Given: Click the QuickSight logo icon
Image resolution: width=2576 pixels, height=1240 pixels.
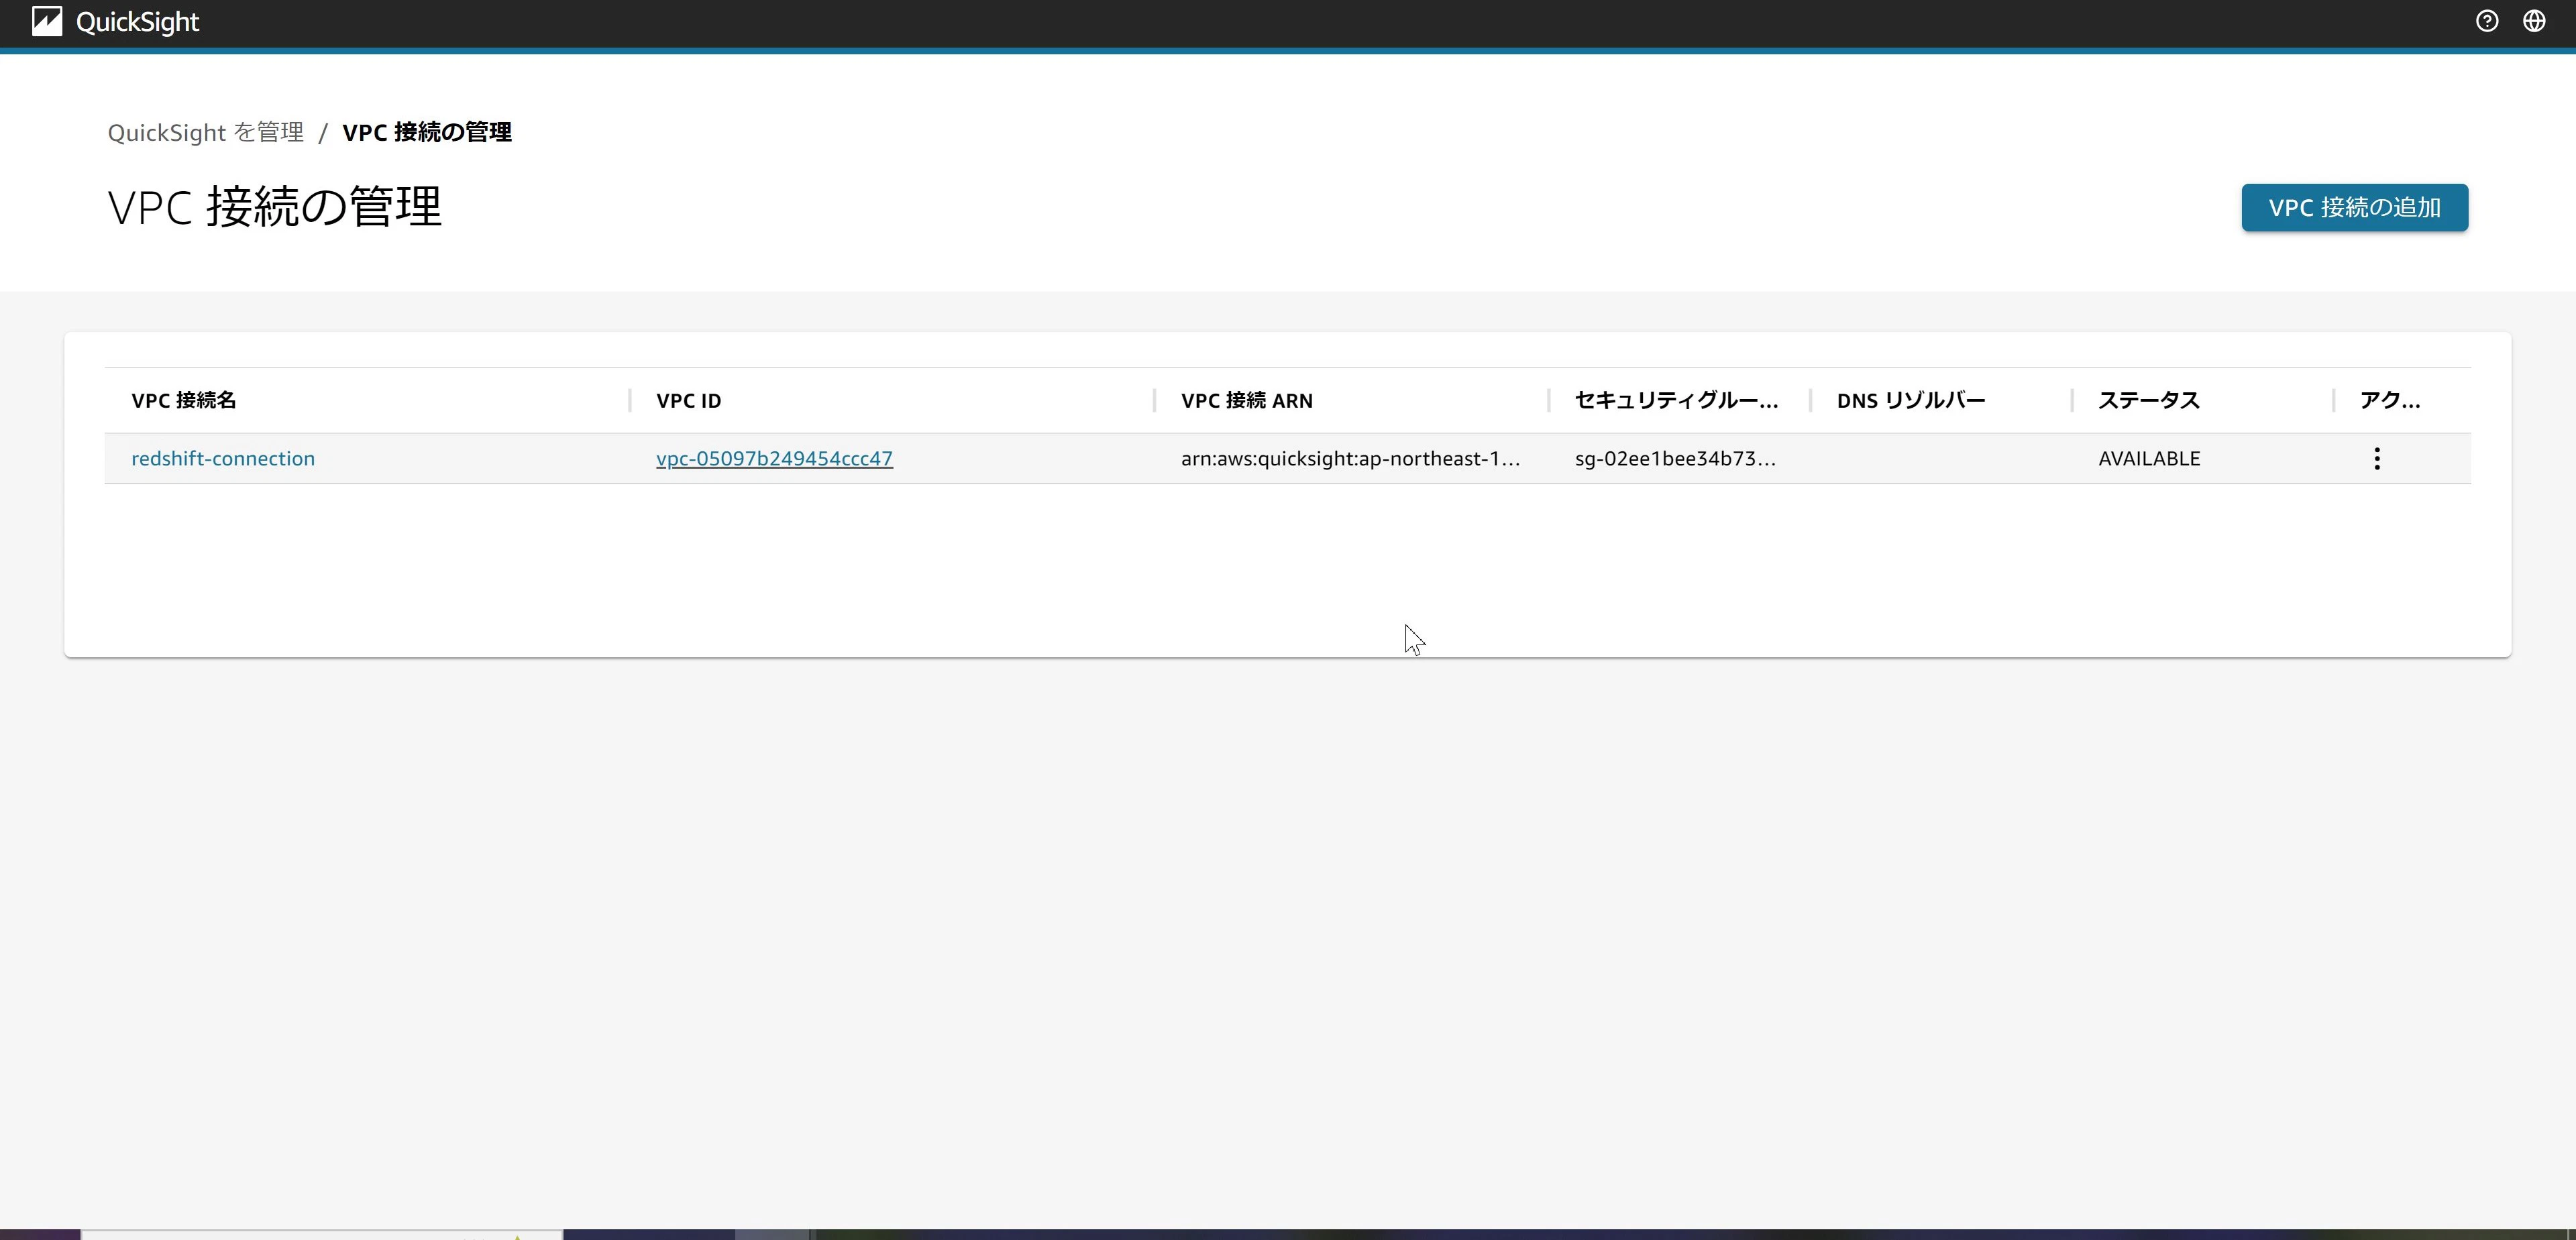Looking at the screenshot, I should [x=46, y=22].
